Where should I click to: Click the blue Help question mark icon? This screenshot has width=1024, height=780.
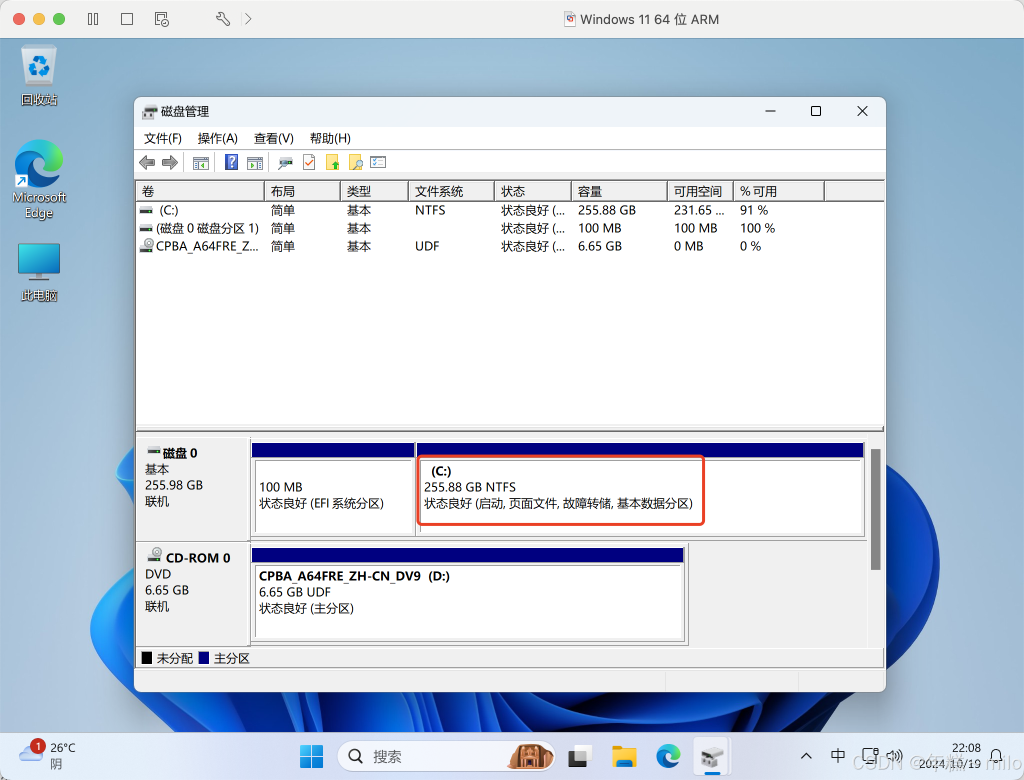click(x=231, y=162)
